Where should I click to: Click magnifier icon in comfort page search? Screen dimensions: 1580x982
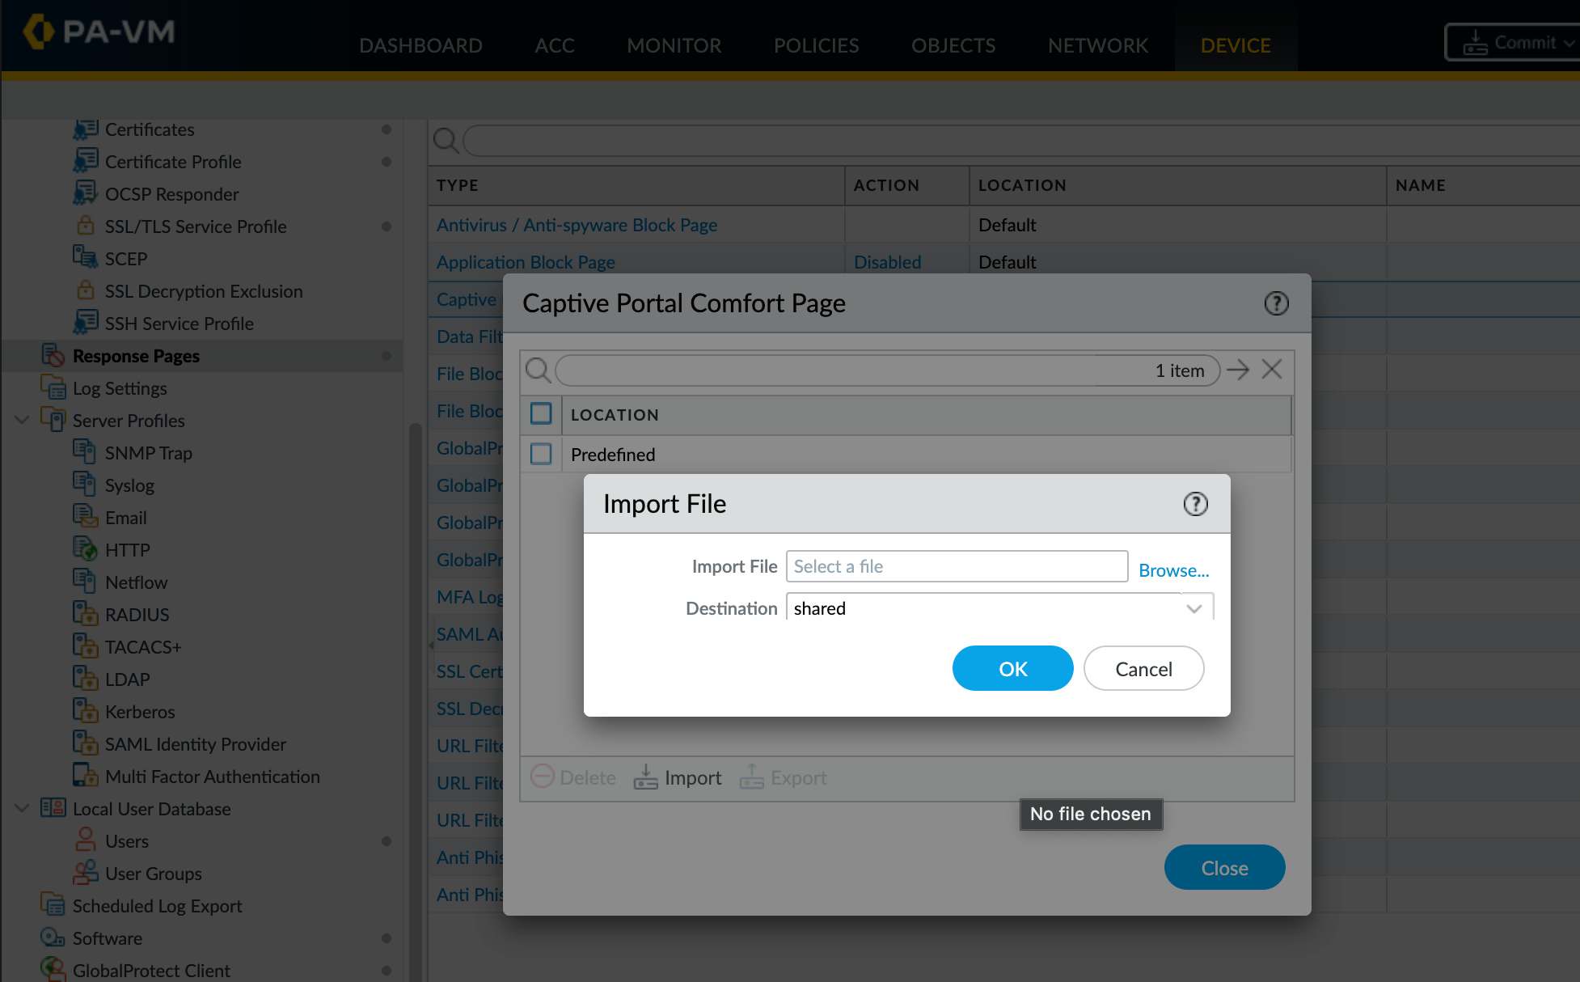coord(538,370)
